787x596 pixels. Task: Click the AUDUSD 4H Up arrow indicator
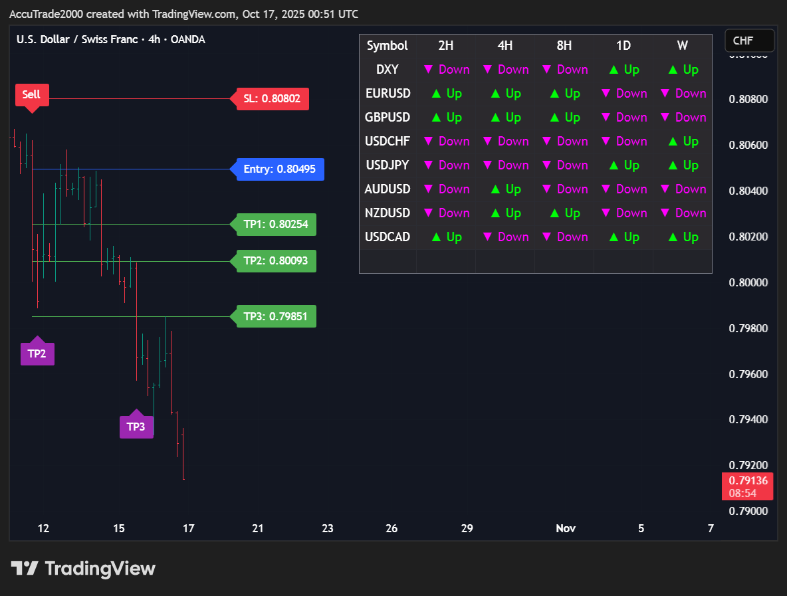pos(505,189)
